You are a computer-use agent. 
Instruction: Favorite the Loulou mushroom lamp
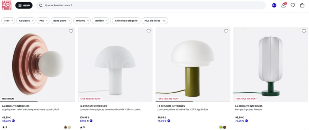(x=148, y=31)
